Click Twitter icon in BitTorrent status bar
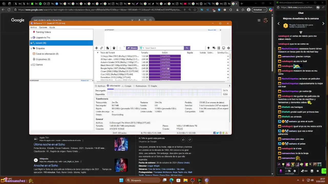 [x=218, y=133]
